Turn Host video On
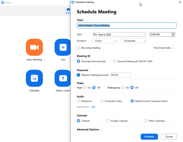The width and height of the screenshot is (183, 142). (x=85, y=88)
